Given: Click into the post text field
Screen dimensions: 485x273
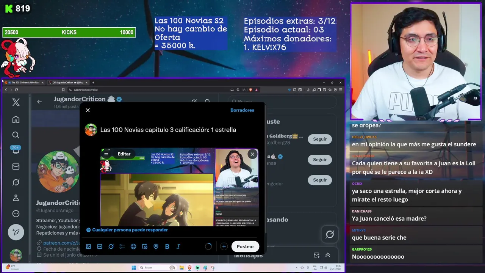Looking at the screenshot, I should pos(168,130).
